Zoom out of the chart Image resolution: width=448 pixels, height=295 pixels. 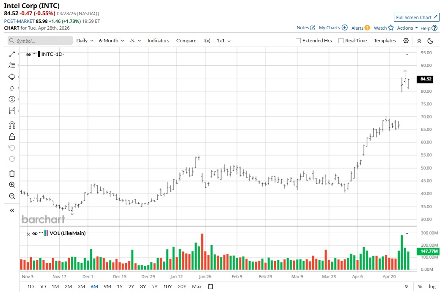tap(12, 196)
